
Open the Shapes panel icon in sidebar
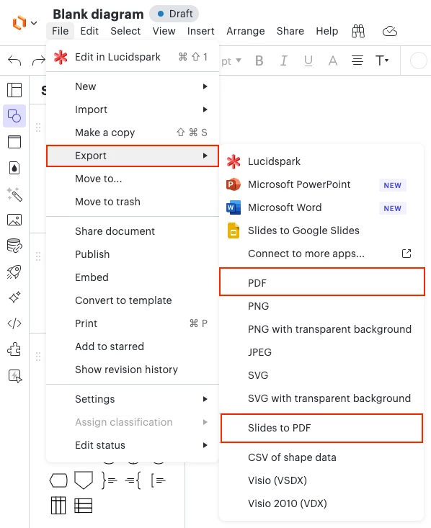(14, 116)
